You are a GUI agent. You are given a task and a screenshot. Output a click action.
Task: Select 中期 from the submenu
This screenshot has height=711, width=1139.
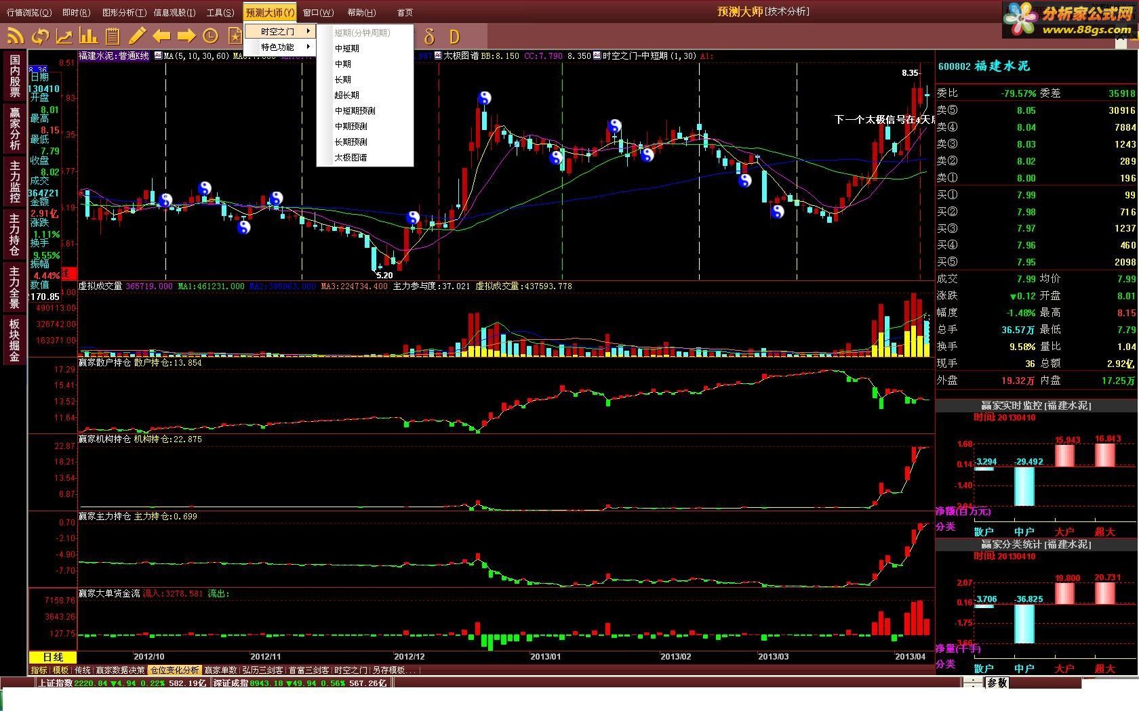[x=365, y=64]
